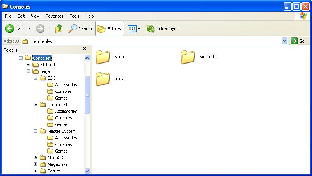Open the Edit menu
The image size is (312, 176).
[x=21, y=16]
